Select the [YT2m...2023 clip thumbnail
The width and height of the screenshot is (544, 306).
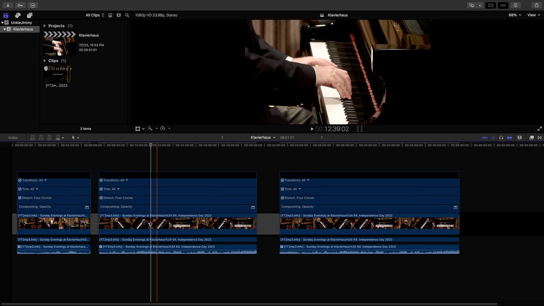click(x=57, y=74)
